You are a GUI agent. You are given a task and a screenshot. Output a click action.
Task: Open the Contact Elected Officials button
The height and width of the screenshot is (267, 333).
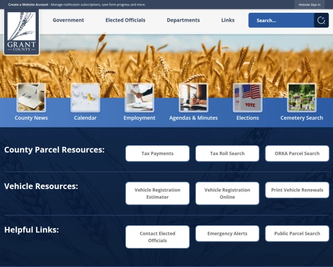click(158, 237)
